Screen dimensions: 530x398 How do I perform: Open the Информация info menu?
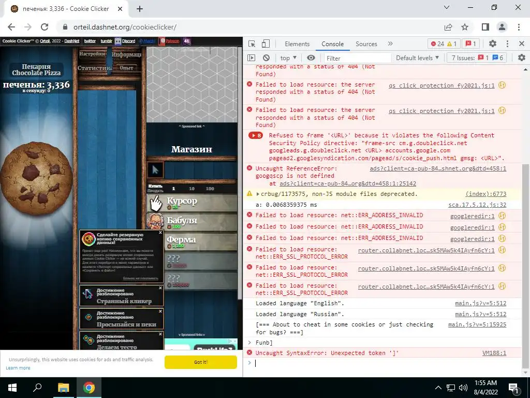[126, 54]
